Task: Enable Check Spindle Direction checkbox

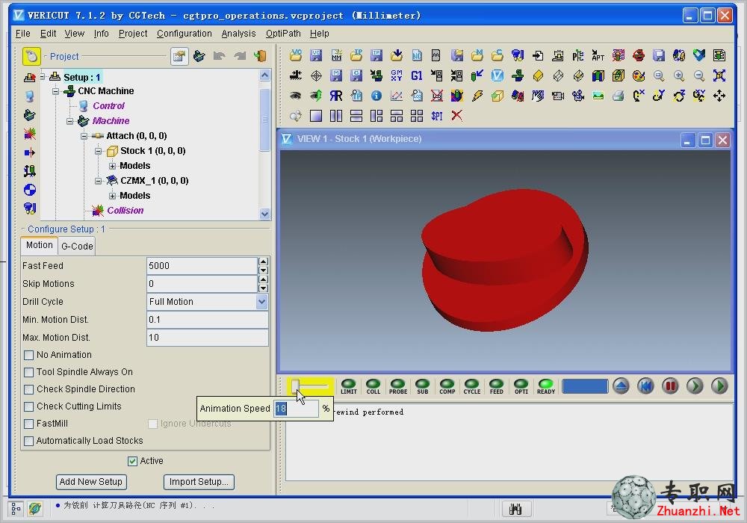Action: coord(28,389)
